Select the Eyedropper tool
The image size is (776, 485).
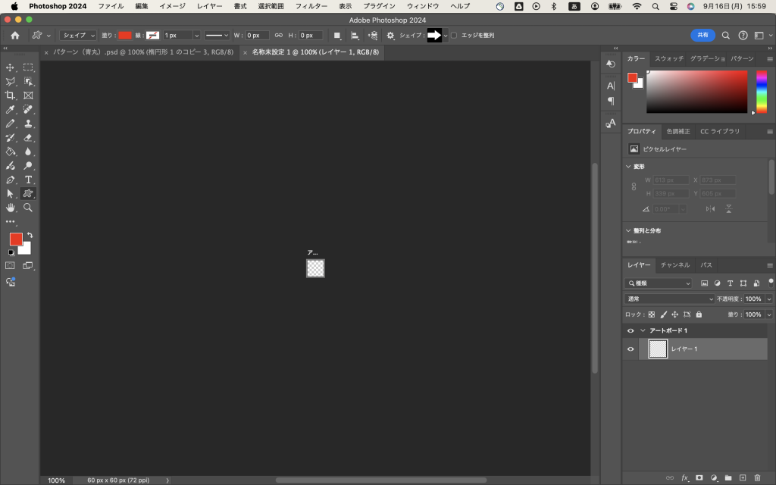[x=11, y=109]
